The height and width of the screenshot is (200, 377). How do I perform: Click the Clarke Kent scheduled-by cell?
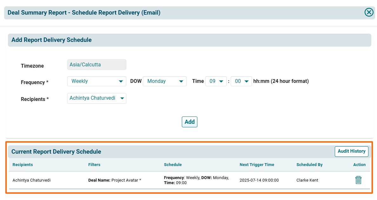307,180
